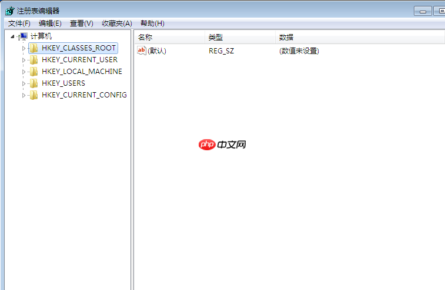The image size is (445, 290).
Task: Open the 文件(F) menu
Action: (x=19, y=23)
